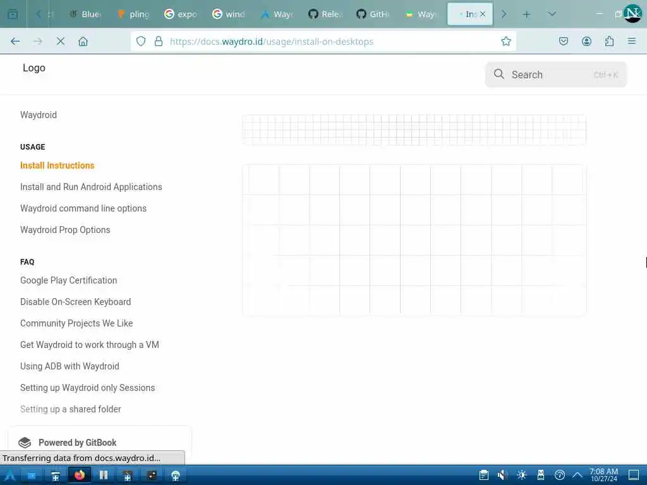The width and height of the screenshot is (647, 485).
Task: Open Setting up a shared folder
Action: (71, 409)
